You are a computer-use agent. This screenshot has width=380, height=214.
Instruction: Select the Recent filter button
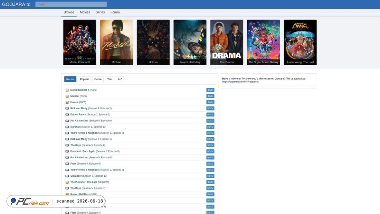click(70, 79)
